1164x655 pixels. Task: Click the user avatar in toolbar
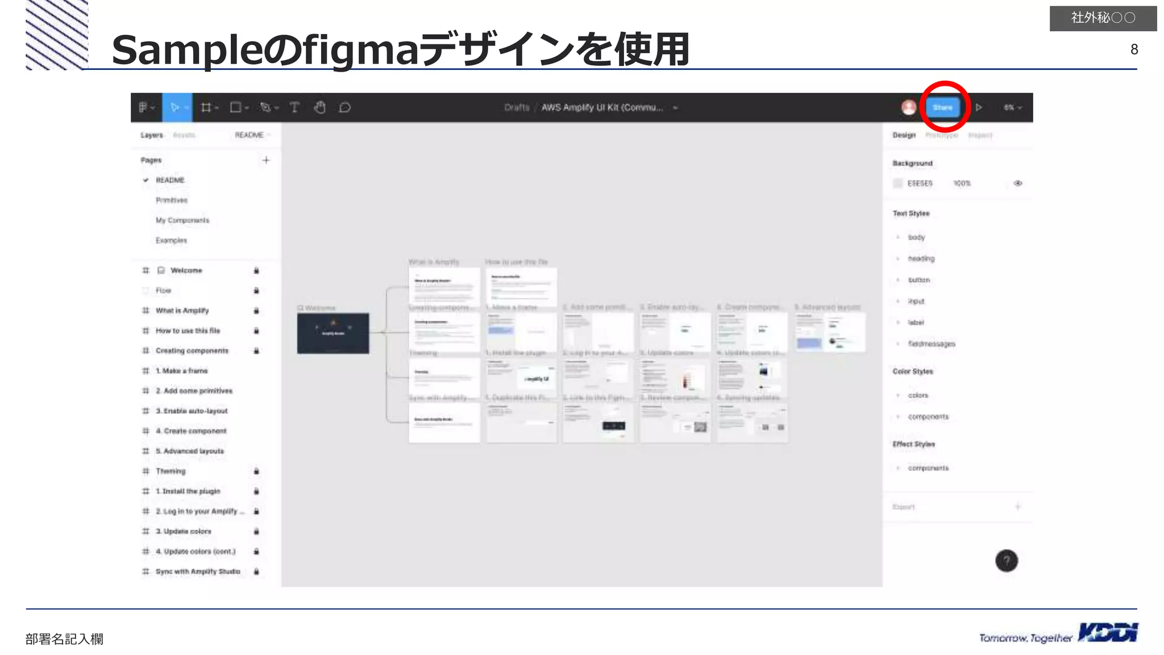(909, 107)
